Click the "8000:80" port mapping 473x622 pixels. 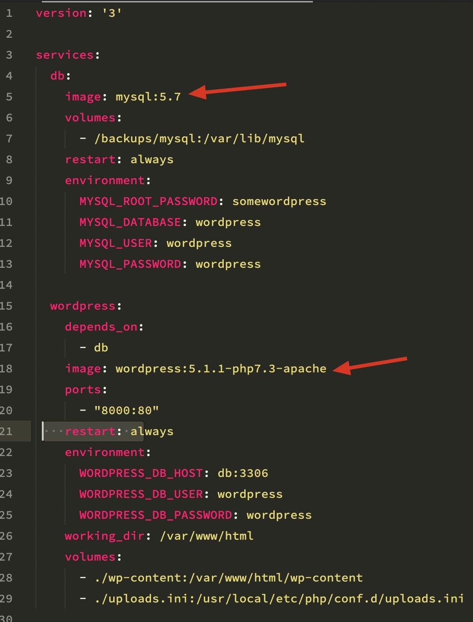click(126, 411)
